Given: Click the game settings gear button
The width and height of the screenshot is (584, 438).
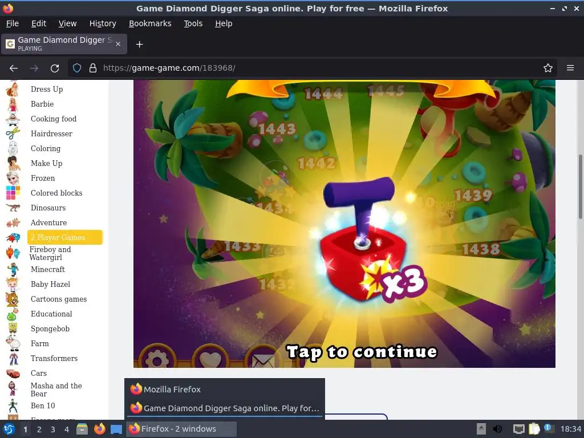Looking at the screenshot, I should 157,359.
